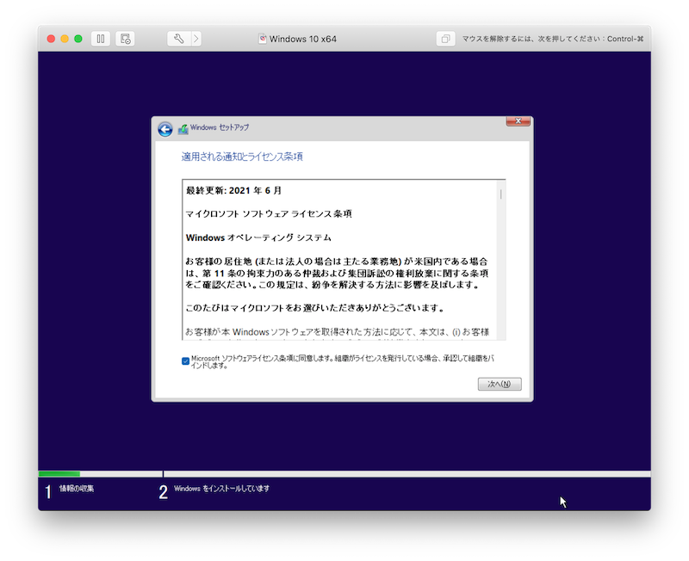This screenshot has width=689, height=561.
Task: Pause the virtual machine
Action: [102, 39]
